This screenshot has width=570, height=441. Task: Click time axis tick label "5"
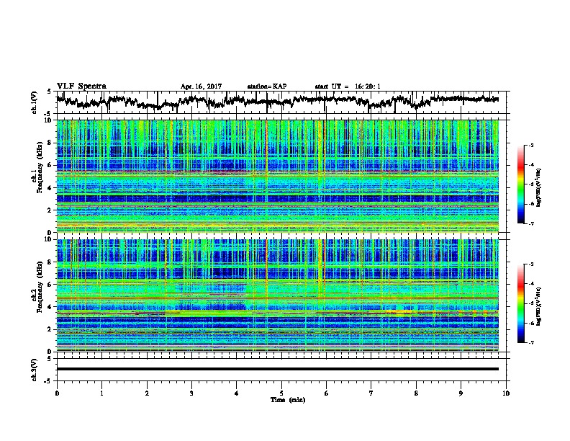click(281, 393)
